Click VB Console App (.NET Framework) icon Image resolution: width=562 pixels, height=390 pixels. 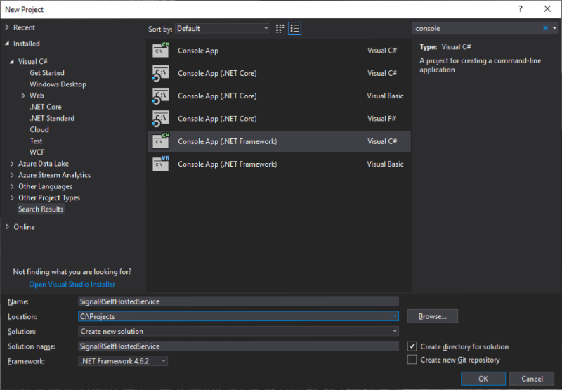pos(160,164)
